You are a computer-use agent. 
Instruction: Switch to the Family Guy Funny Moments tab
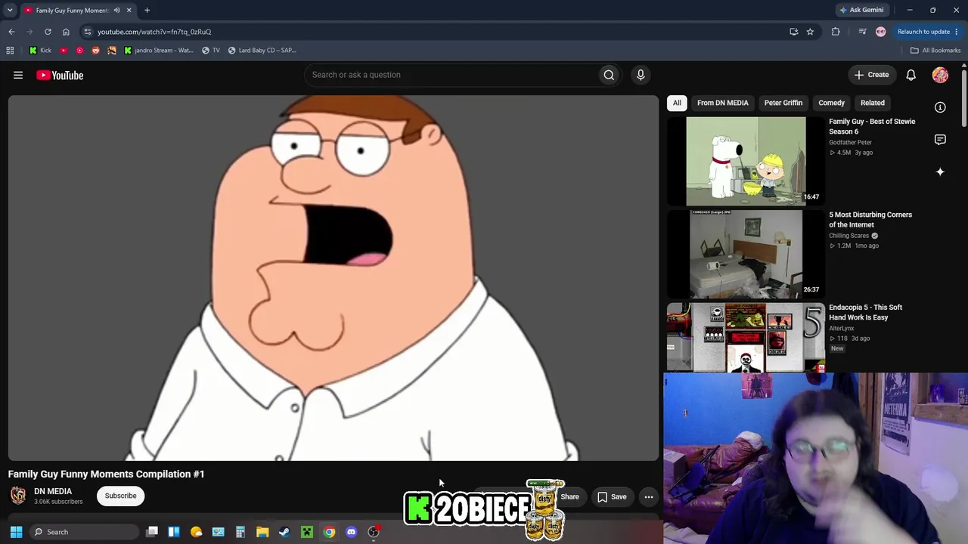click(x=72, y=11)
